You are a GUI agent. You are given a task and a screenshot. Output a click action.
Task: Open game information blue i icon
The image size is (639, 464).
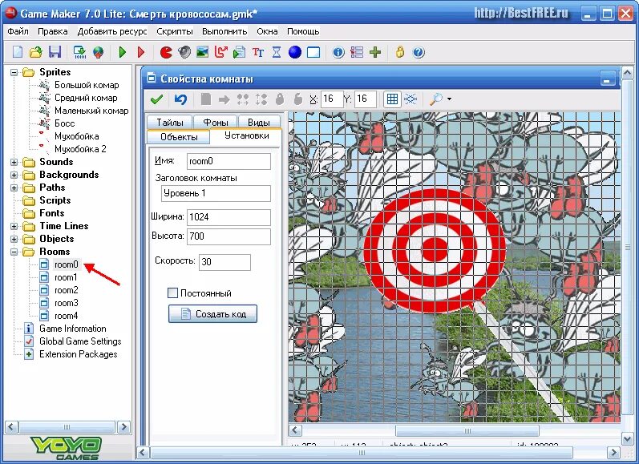point(338,52)
